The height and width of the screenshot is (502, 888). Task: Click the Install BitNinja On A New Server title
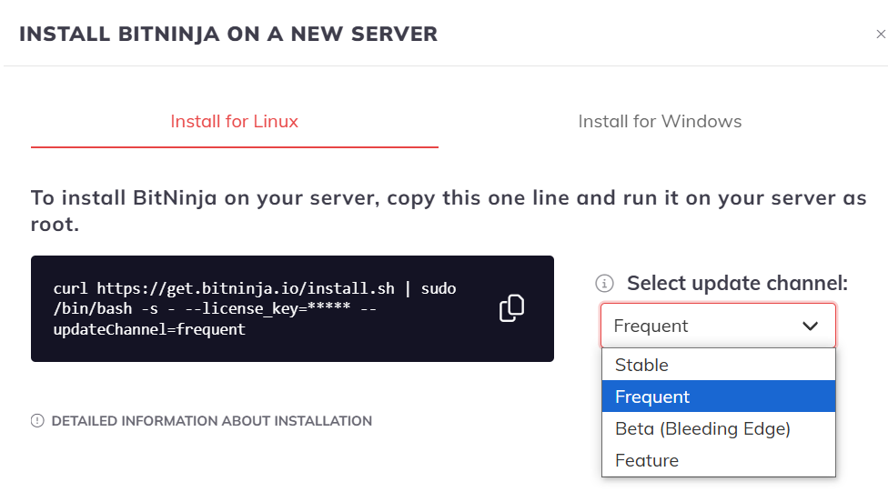coord(228,34)
